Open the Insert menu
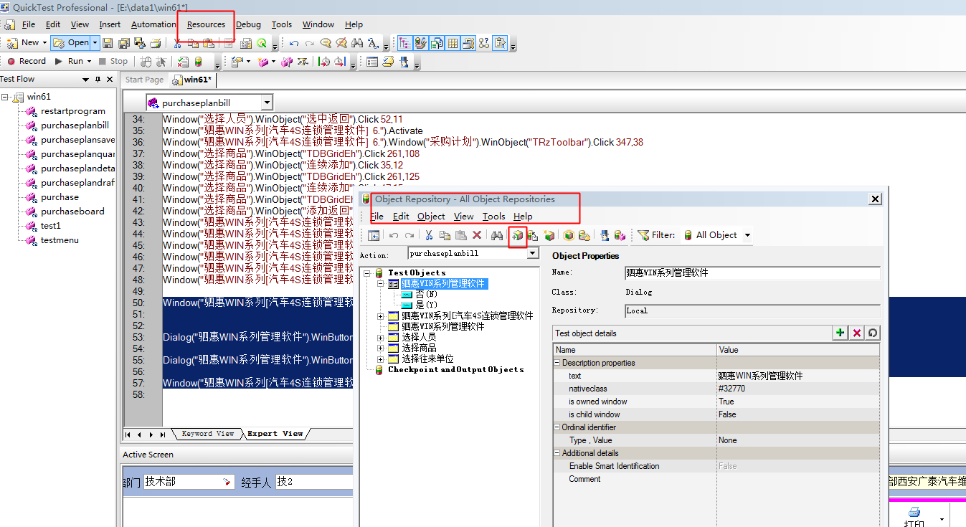The width and height of the screenshot is (966, 527). pos(110,24)
